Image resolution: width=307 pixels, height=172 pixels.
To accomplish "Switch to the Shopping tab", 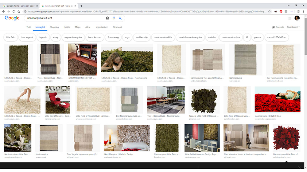I will [x=54, y=27].
